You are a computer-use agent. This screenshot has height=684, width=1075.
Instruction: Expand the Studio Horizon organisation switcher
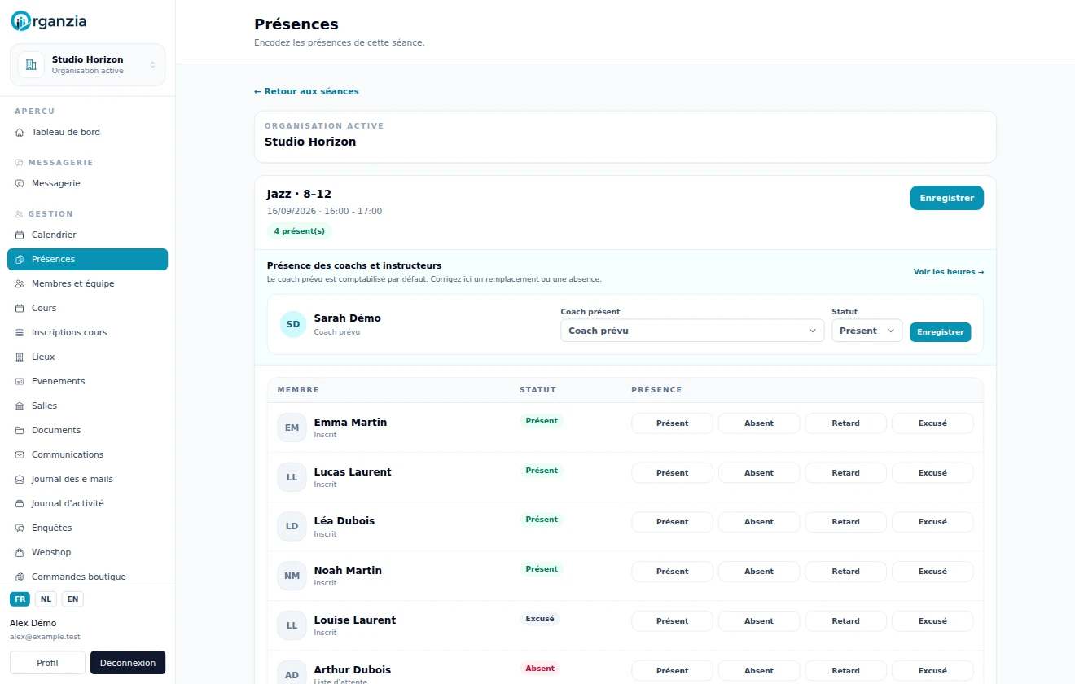[87, 64]
